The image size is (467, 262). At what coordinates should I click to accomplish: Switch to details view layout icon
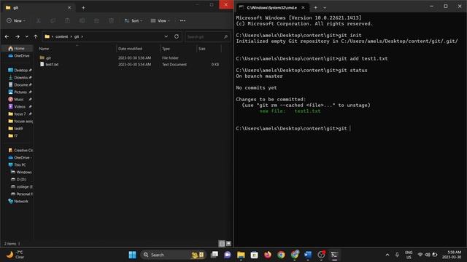222,244
